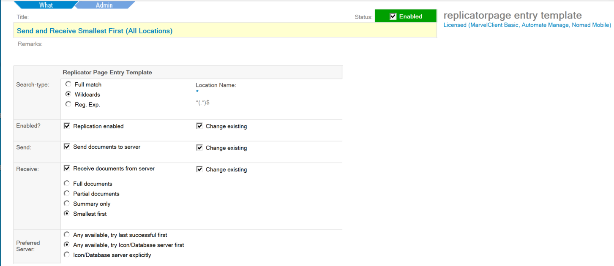Select the Smallest first option

(x=67, y=214)
